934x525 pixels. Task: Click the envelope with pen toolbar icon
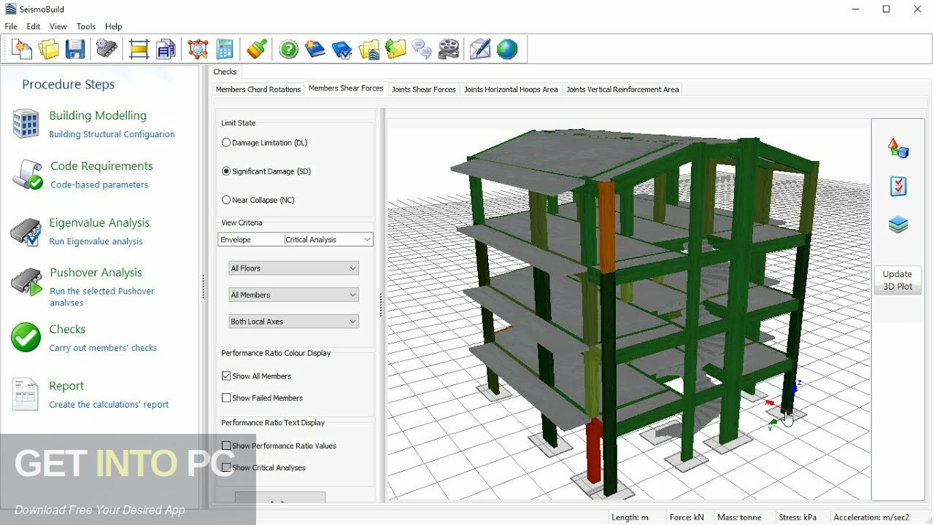click(480, 49)
